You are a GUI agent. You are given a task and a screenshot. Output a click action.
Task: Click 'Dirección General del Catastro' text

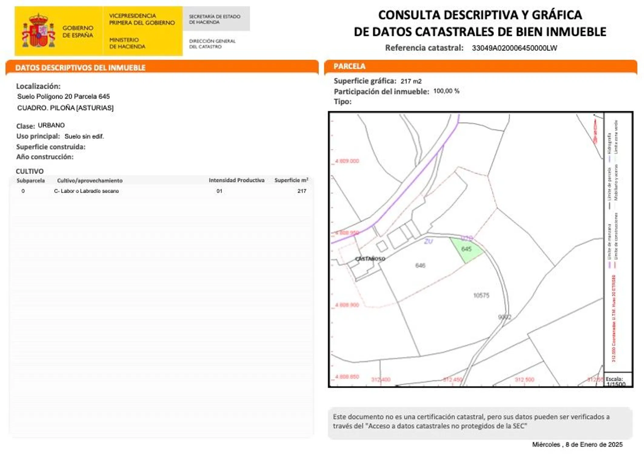click(x=212, y=44)
